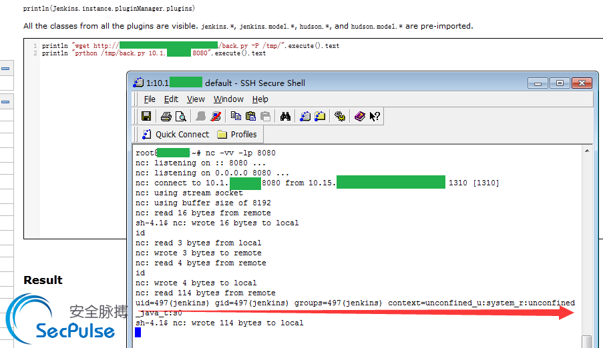Click 'sh-4.1$ nc: wrote 16 bytes to local'
Image resolution: width=603 pixels, height=348 pixels.
(217, 223)
